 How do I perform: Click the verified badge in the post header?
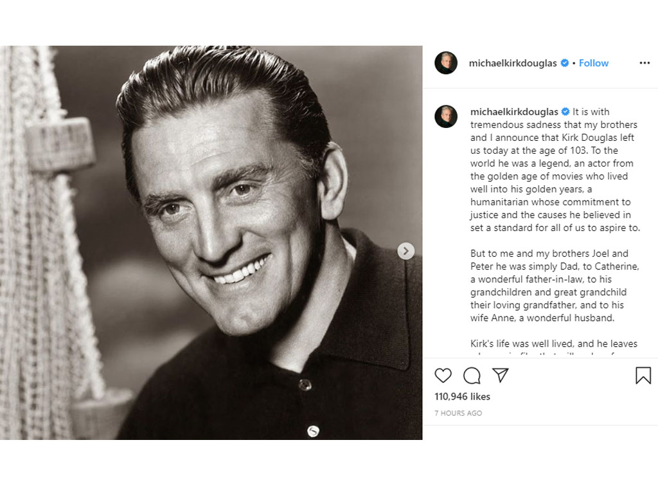tap(565, 63)
